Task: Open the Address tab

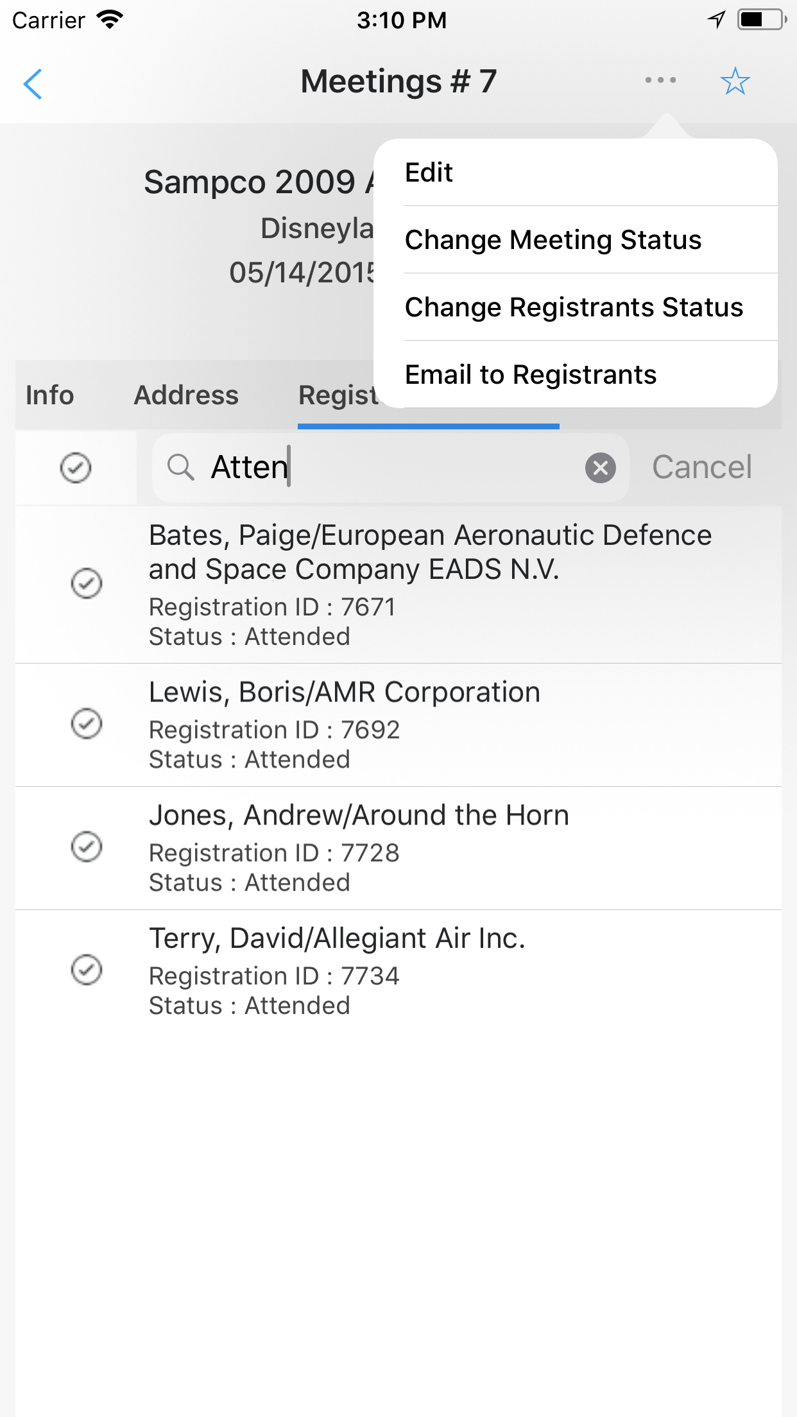Action: tap(186, 395)
